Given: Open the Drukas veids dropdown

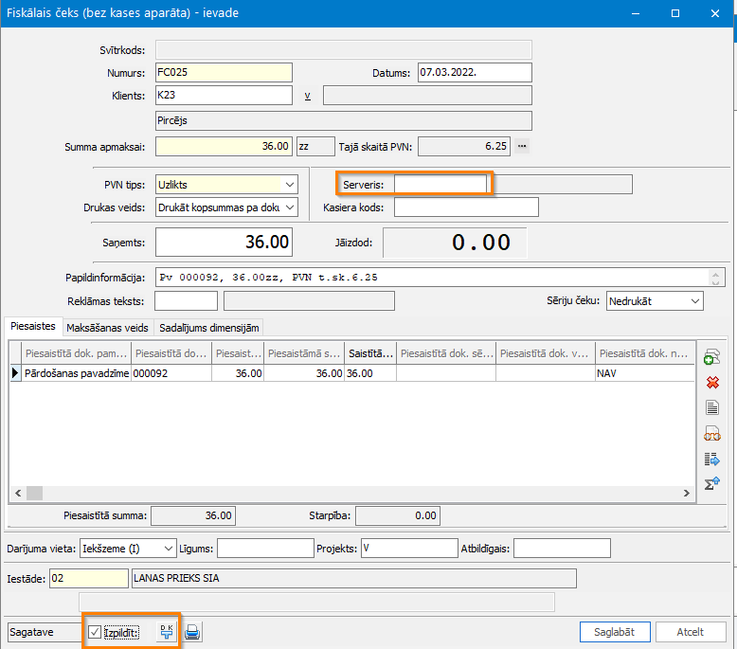Looking at the screenshot, I should [290, 207].
